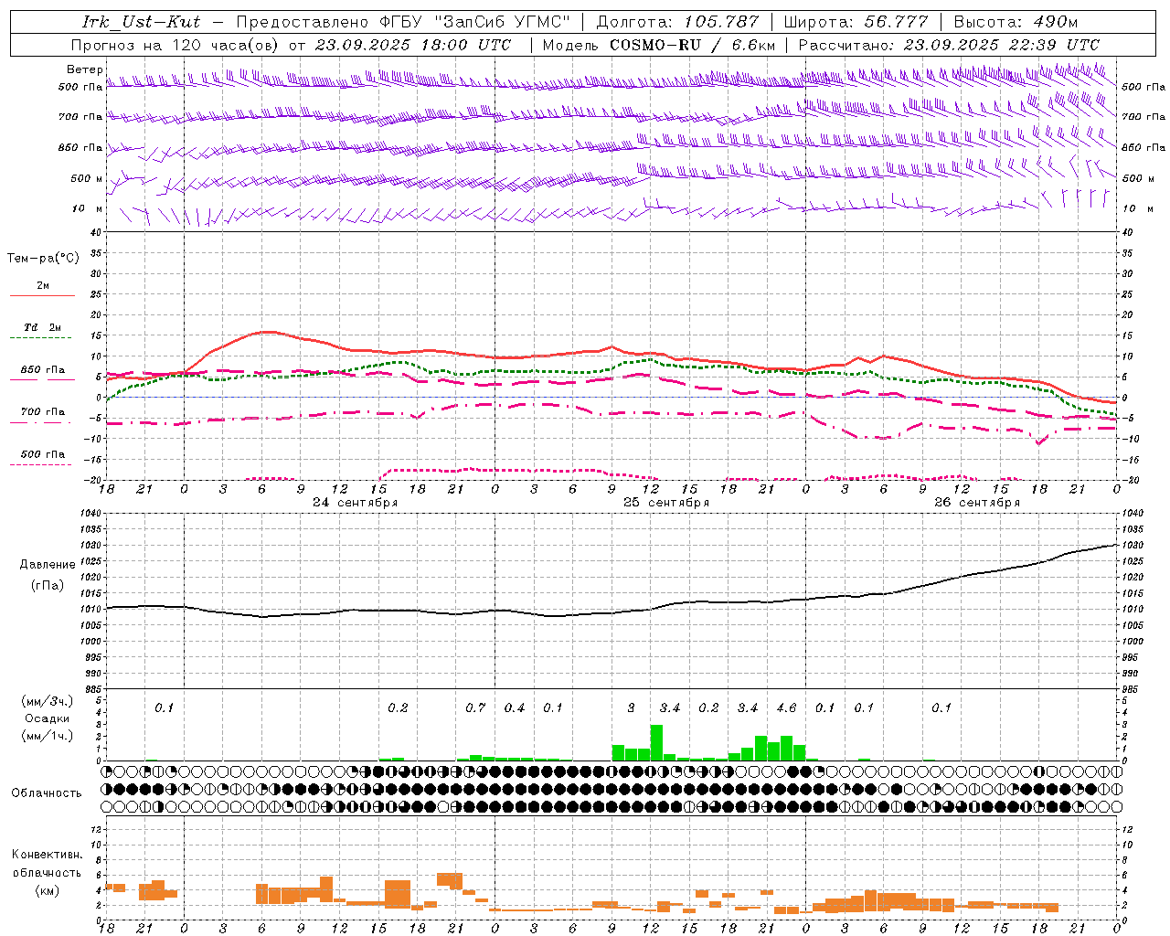The image size is (1170, 936).
Task: Click the 4.6 three-hour precipitation value
Action: [x=786, y=707]
